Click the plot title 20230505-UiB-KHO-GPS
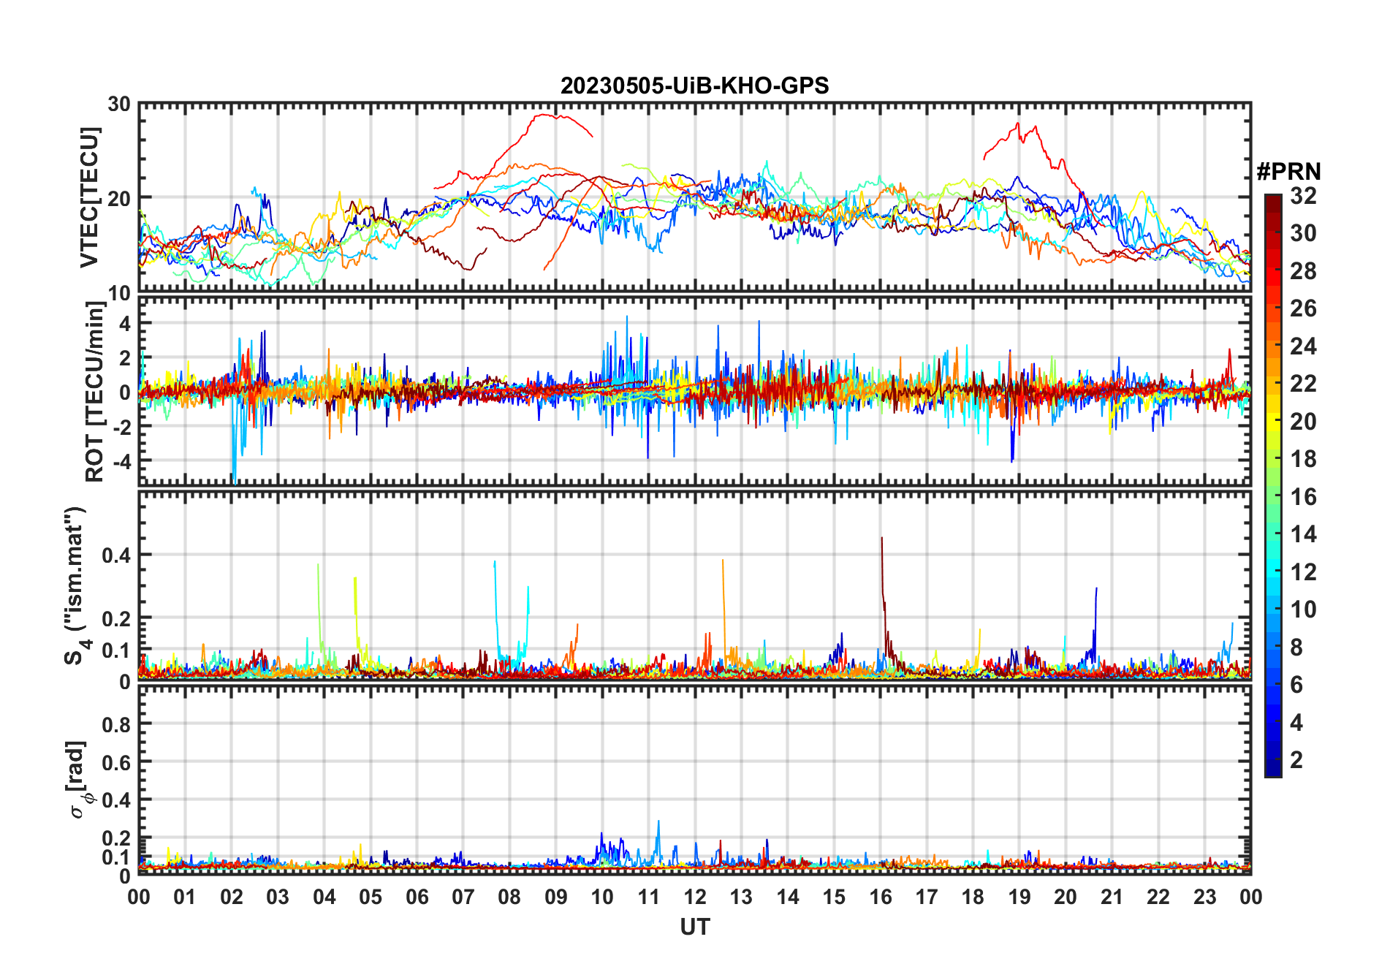1390x972 pixels. pyautogui.click(x=694, y=86)
